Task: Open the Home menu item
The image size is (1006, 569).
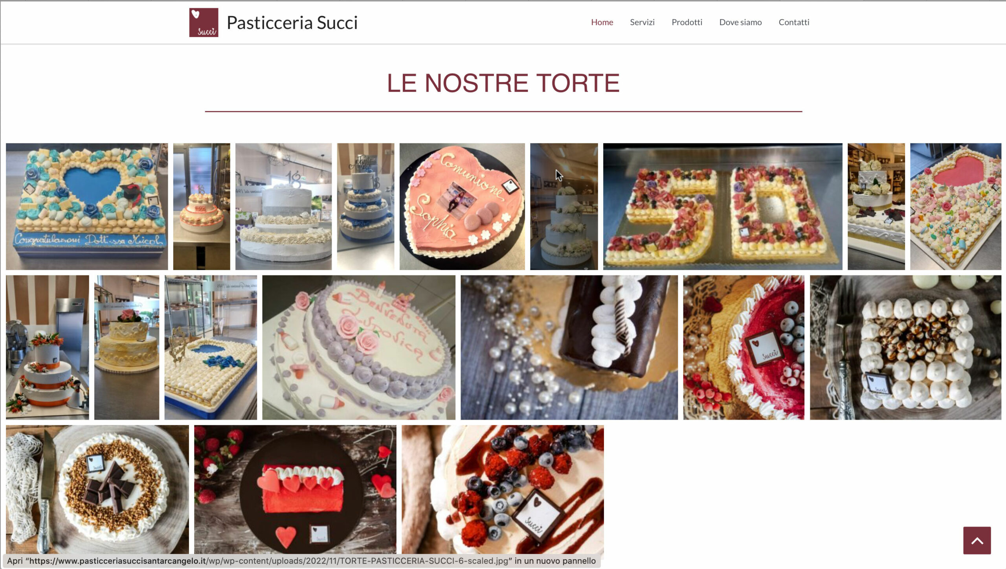Action: [602, 22]
